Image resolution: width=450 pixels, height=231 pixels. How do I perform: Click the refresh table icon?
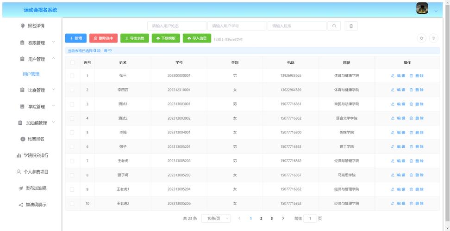pos(421,38)
